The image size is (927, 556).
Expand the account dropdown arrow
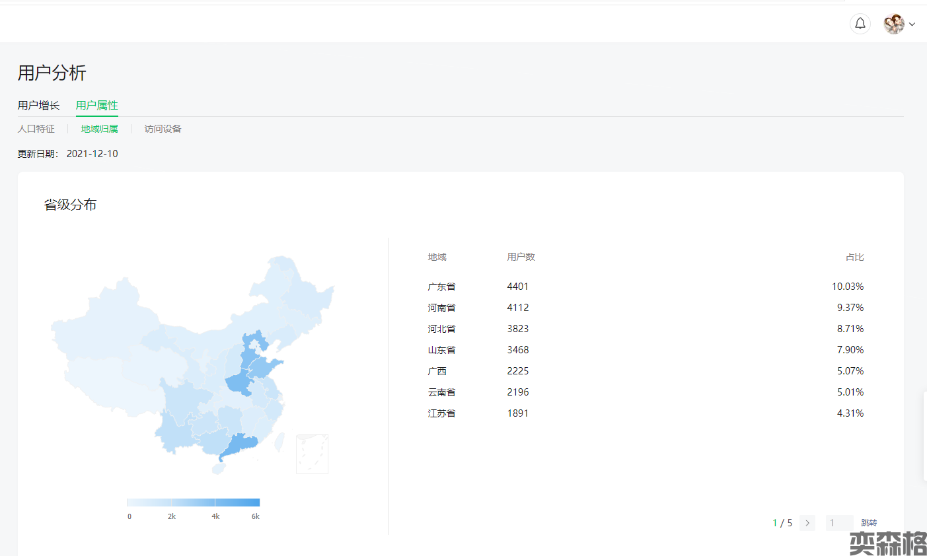tap(912, 24)
